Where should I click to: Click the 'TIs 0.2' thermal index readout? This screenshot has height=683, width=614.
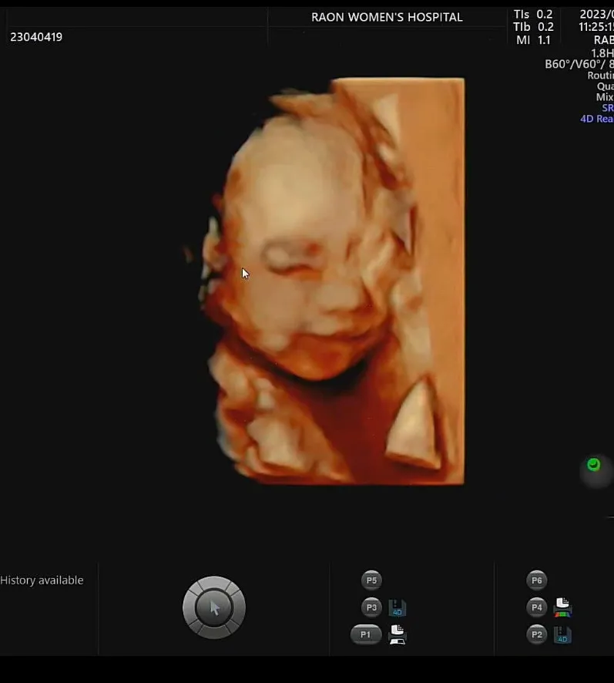tap(533, 15)
